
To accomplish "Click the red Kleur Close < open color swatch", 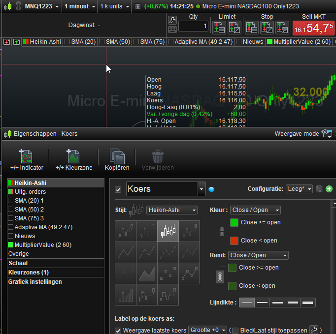I will [234, 241].
